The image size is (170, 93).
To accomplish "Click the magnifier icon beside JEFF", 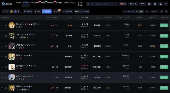I will (x=34, y=87).
